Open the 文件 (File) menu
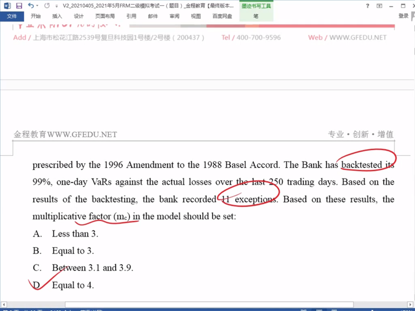Image resolution: width=415 pixels, height=311 pixels. click(x=12, y=16)
